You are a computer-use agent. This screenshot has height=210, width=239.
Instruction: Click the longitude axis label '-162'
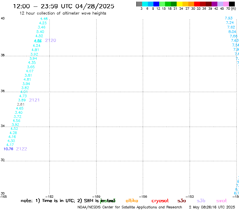tap(49, 197)
